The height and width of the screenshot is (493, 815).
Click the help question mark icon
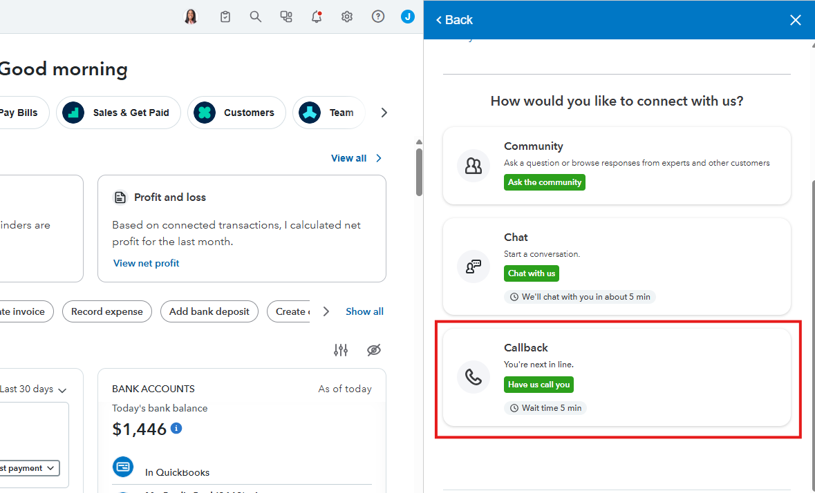pyautogui.click(x=377, y=17)
